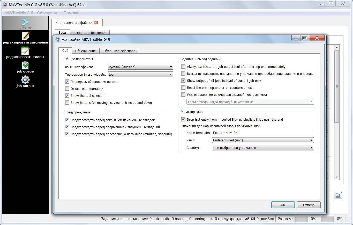Click the MKVToolNix icon in settings dialog title
Viewport: 353px width, 225px height.
click(x=57, y=39)
